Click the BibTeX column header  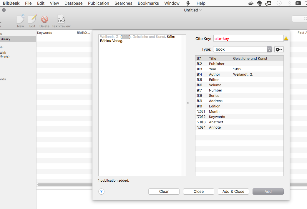(84, 33)
